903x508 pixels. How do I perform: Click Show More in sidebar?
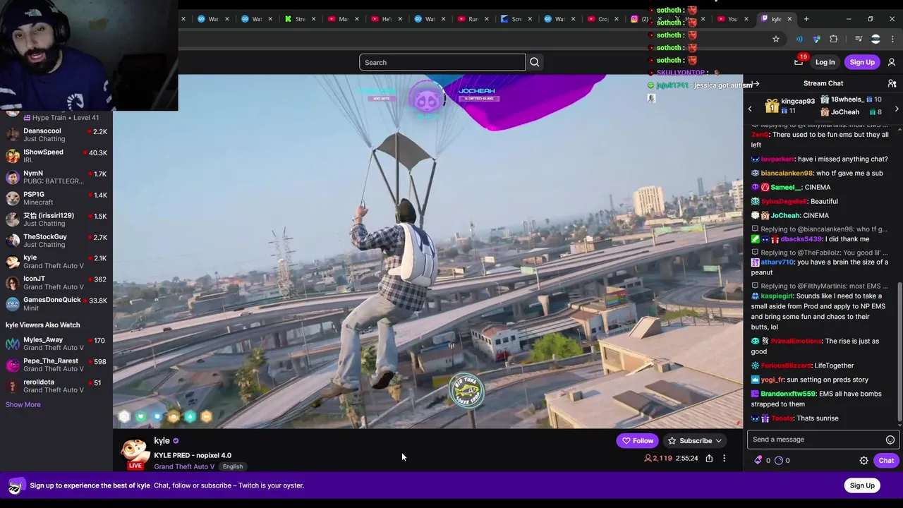coord(23,405)
